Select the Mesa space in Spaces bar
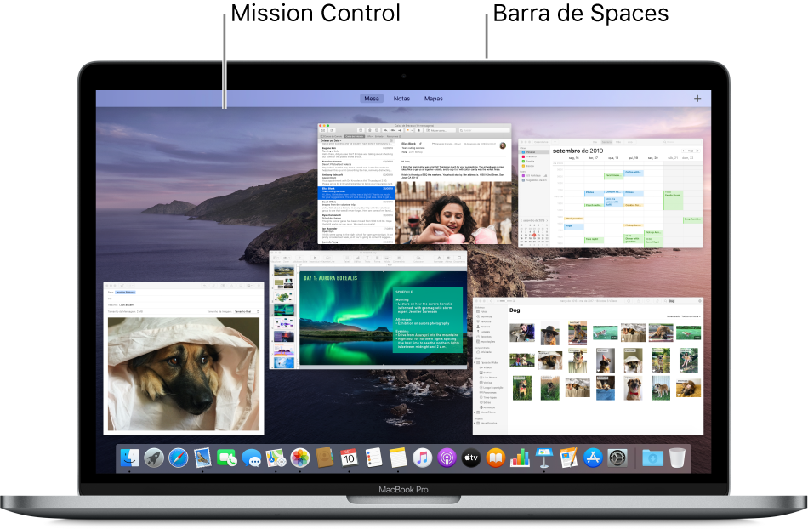This screenshot has width=808, height=529. (x=372, y=99)
